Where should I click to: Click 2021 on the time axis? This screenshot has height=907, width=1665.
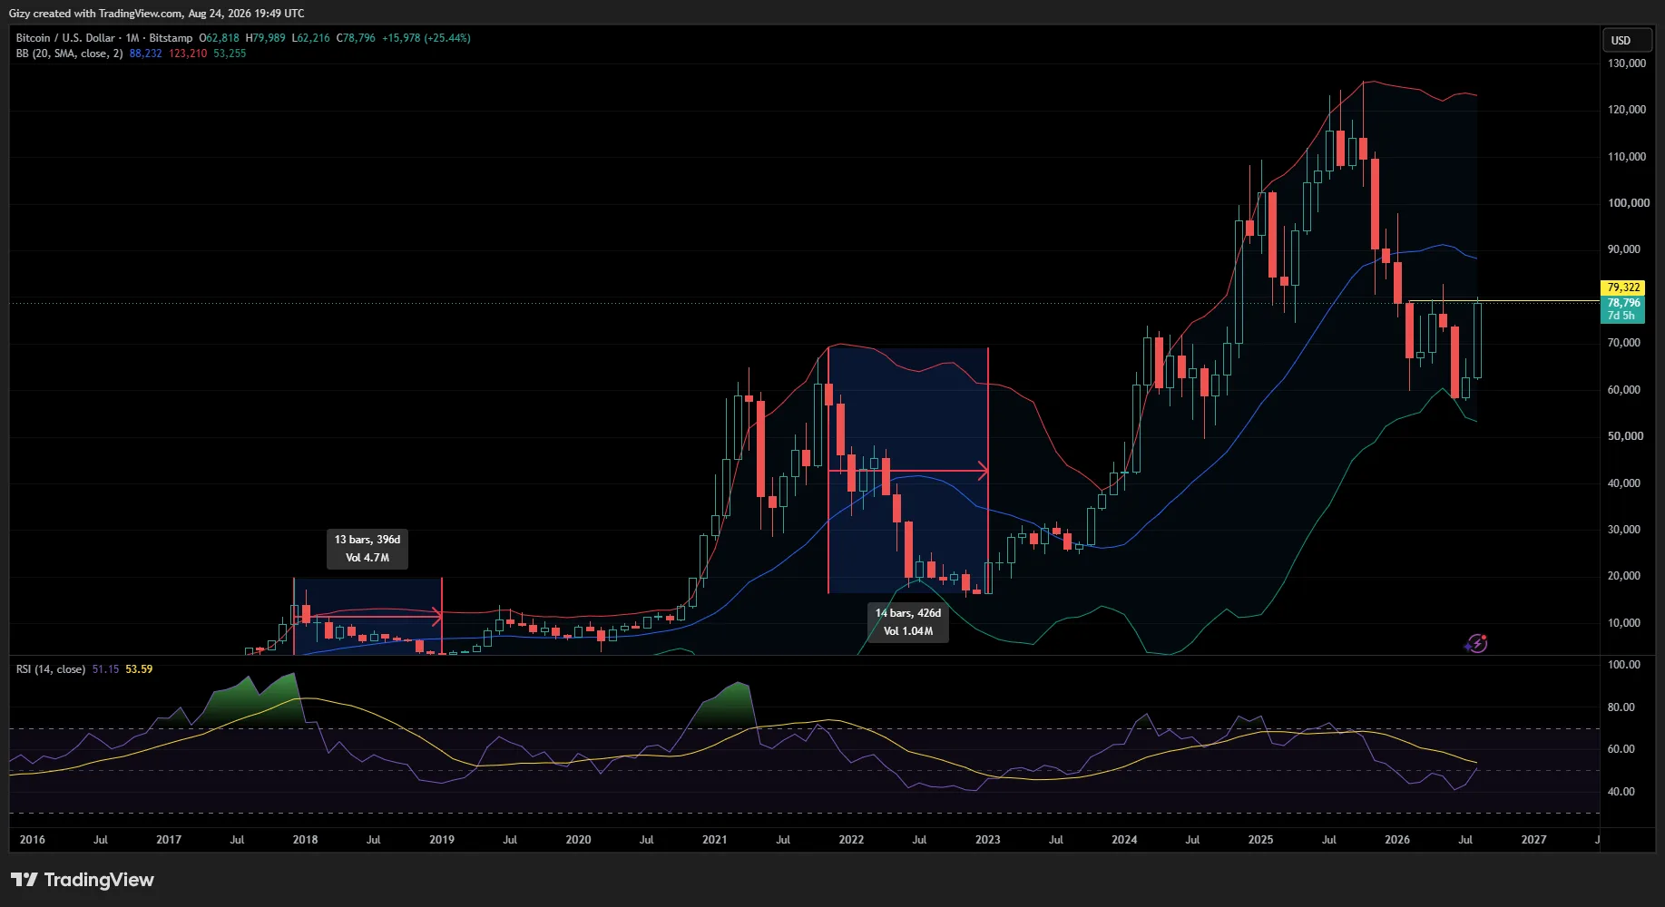(715, 840)
